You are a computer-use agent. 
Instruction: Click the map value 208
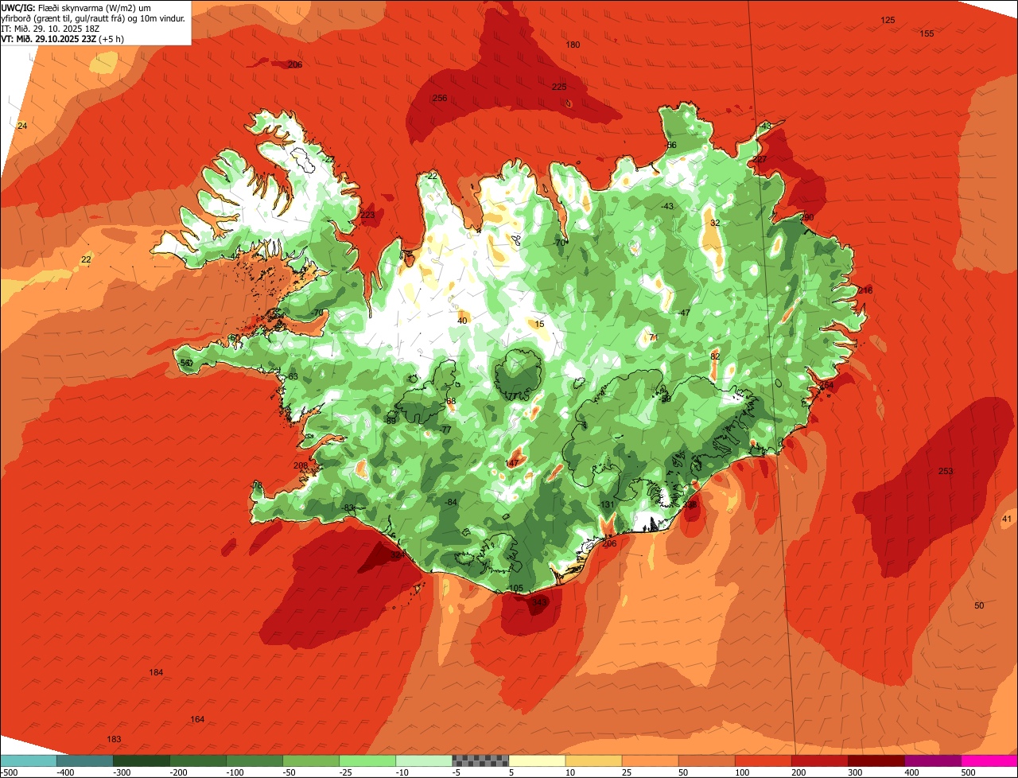click(x=301, y=466)
